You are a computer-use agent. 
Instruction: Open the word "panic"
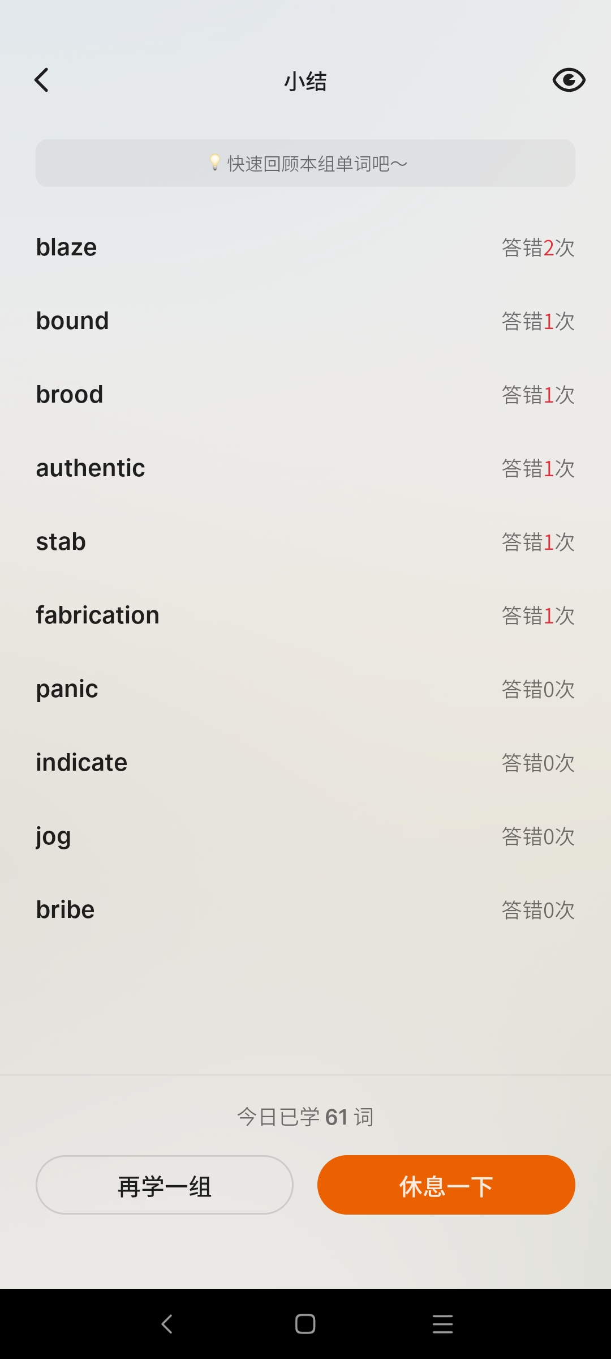point(67,689)
